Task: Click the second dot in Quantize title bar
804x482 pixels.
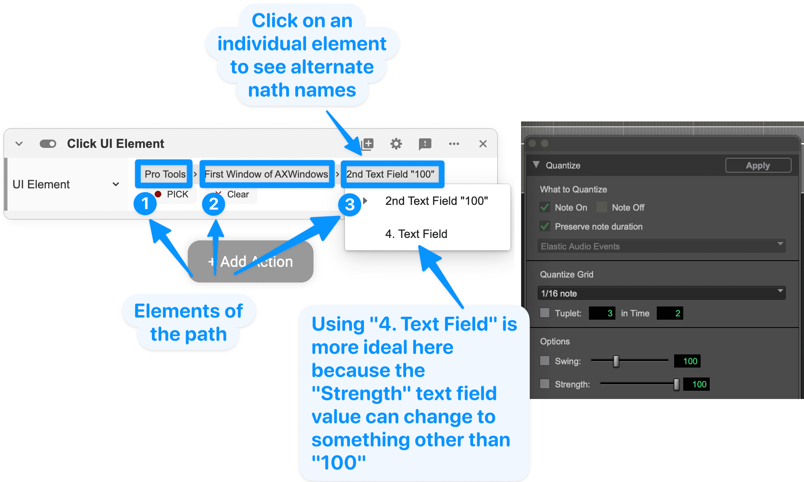Action: tap(545, 143)
